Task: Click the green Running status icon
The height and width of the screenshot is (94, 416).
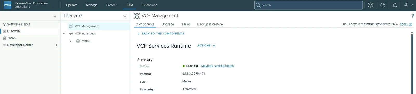Action: 184,66
